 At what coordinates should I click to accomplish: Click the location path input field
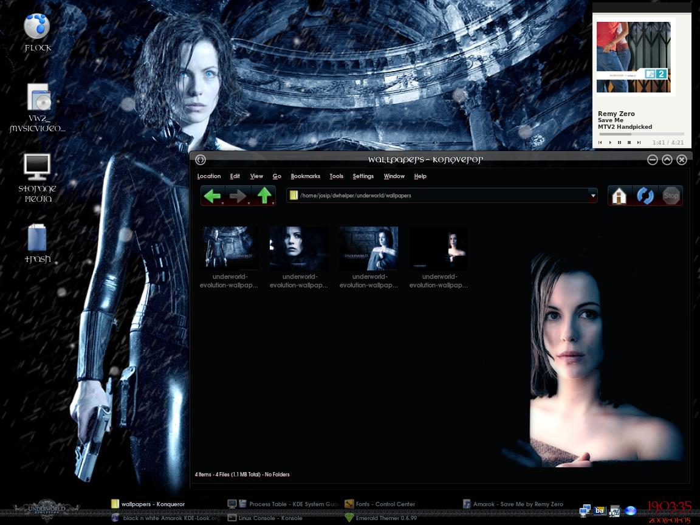[442, 196]
